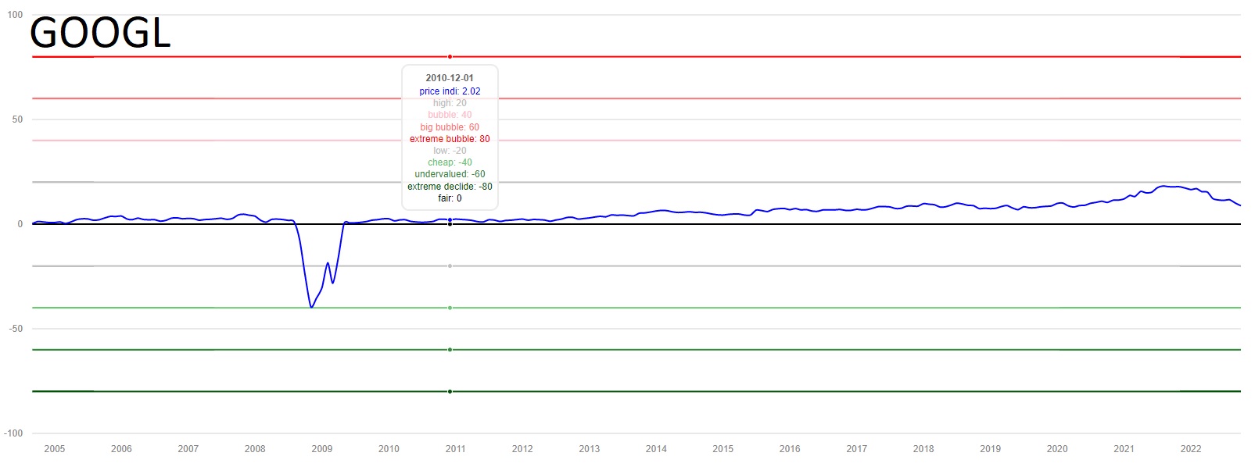
Task: Click the 0 y-axis label
Action: click(20, 224)
